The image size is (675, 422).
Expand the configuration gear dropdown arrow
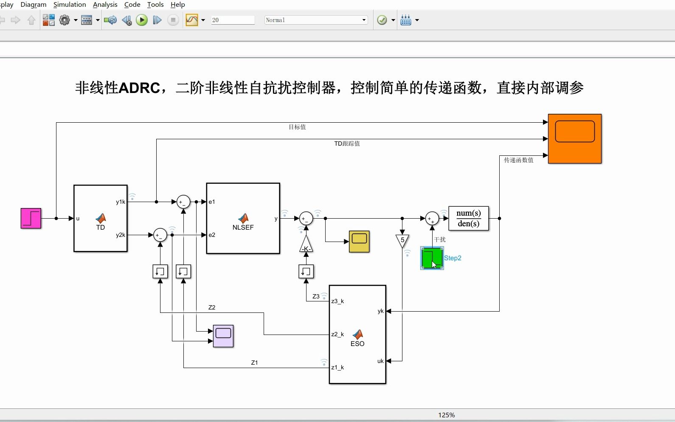(x=76, y=20)
